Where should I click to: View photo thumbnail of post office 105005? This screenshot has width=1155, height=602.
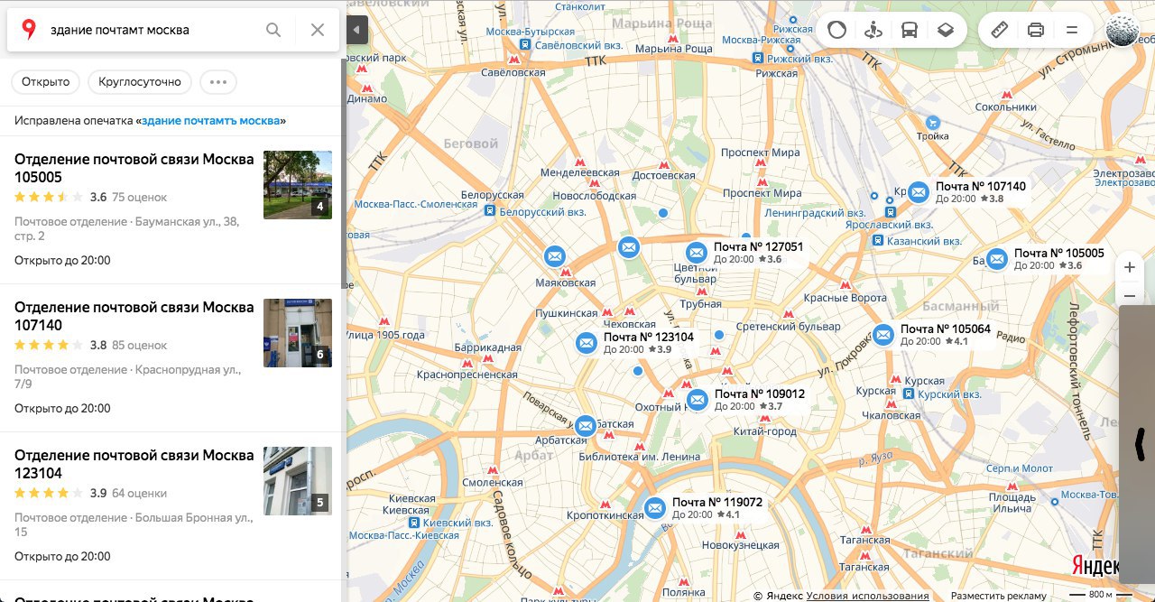pos(298,185)
